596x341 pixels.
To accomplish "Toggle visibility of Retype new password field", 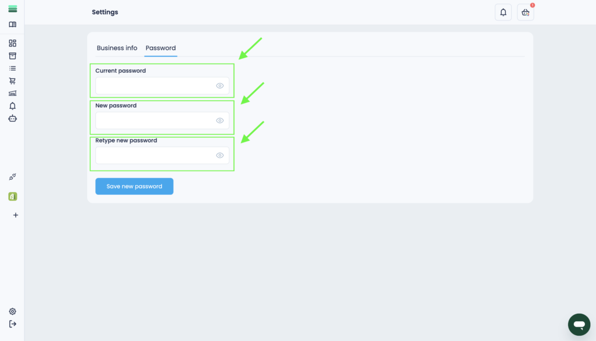I will click(x=220, y=155).
